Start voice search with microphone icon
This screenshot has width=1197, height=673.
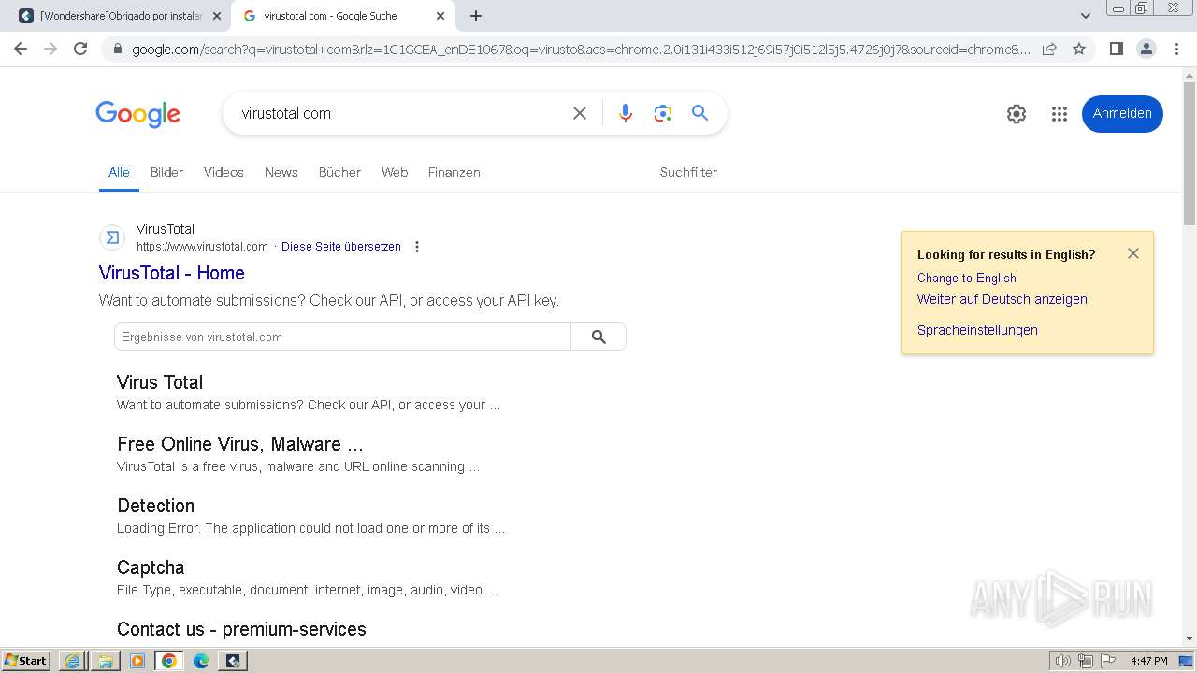(x=626, y=113)
